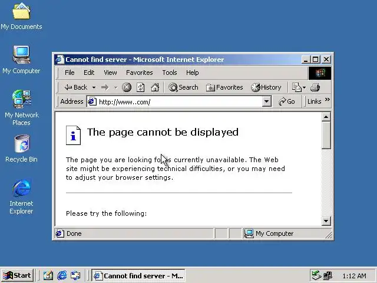The height and width of the screenshot is (283, 377).
Task: Open the Recycle Bin icon
Action: point(21,149)
